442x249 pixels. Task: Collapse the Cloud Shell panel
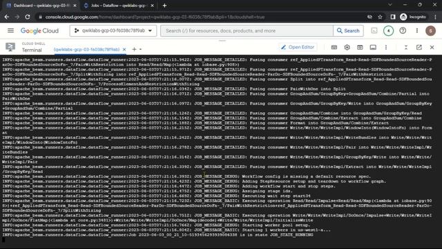point(406,48)
